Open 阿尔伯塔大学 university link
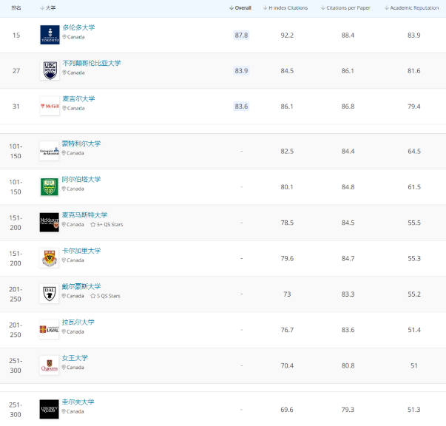446x426 pixels. [81, 180]
